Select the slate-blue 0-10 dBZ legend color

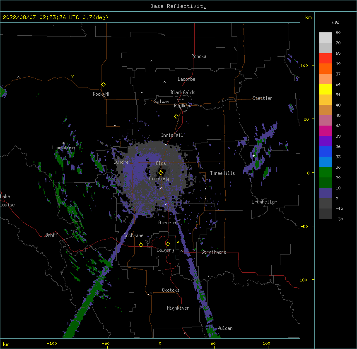tap(326, 193)
